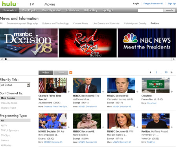Switch to the Shows tab
The width and height of the screenshot is (177, 147).
click(61, 73)
